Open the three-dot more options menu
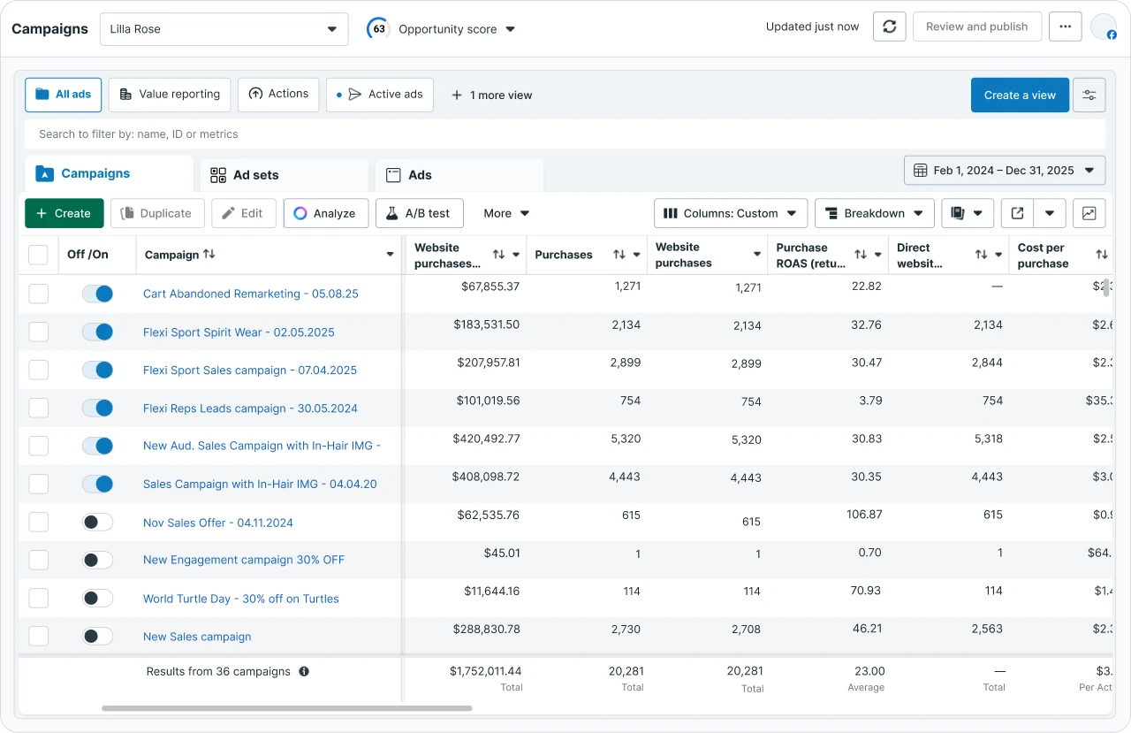Image resolution: width=1131 pixels, height=733 pixels. coord(1066,27)
